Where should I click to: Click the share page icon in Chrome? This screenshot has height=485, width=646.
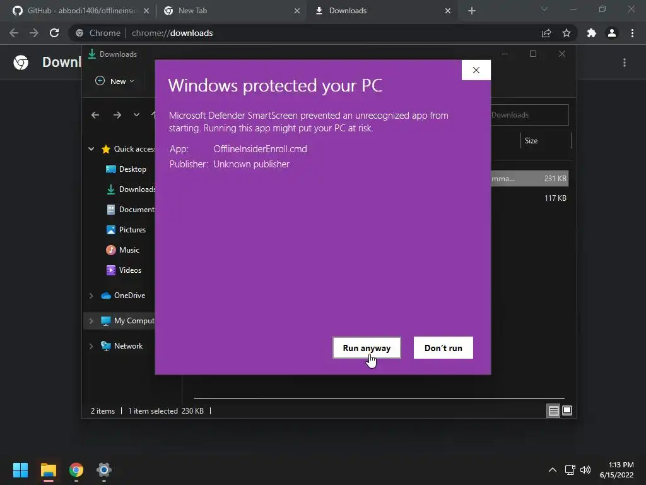[x=546, y=33]
